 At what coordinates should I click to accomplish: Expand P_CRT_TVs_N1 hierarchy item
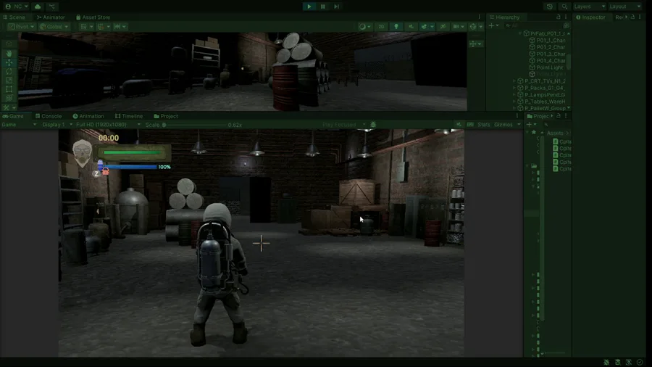514,81
